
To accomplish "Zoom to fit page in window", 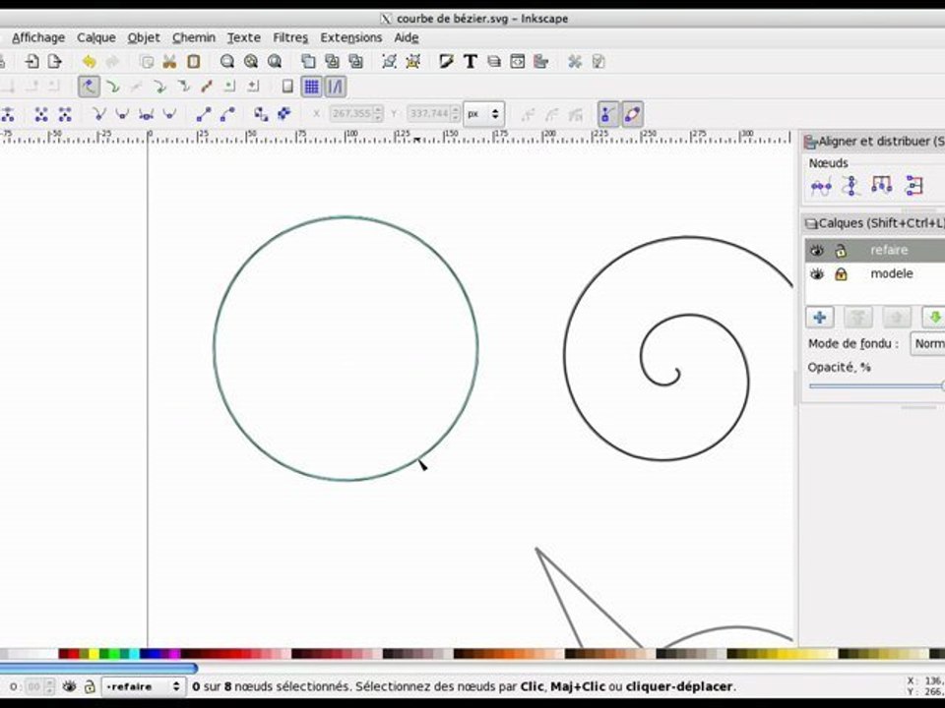I will [x=275, y=61].
